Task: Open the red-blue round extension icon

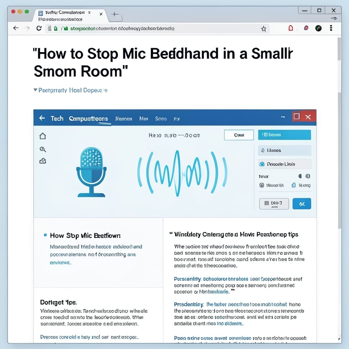Action: (x=306, y=28)
